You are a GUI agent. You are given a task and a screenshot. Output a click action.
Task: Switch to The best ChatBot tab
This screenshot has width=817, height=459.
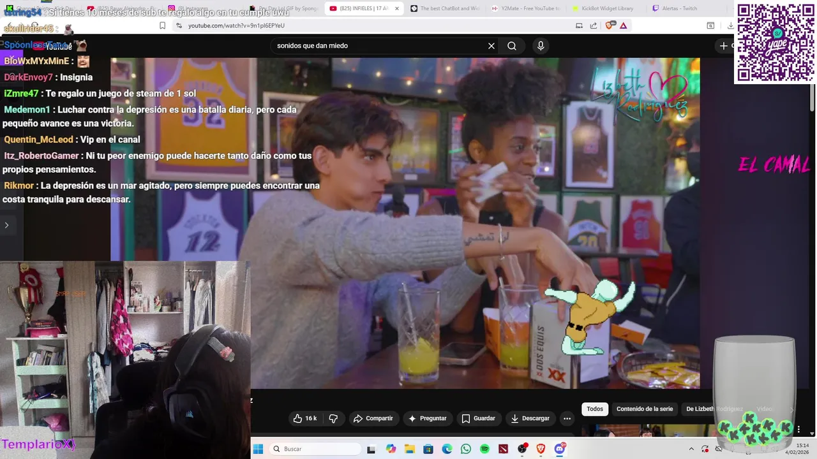[x=445, y=8]
